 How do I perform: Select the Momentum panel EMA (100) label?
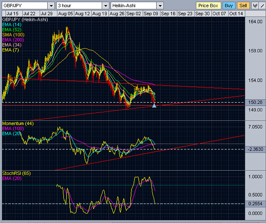click(x=13, y=129)
